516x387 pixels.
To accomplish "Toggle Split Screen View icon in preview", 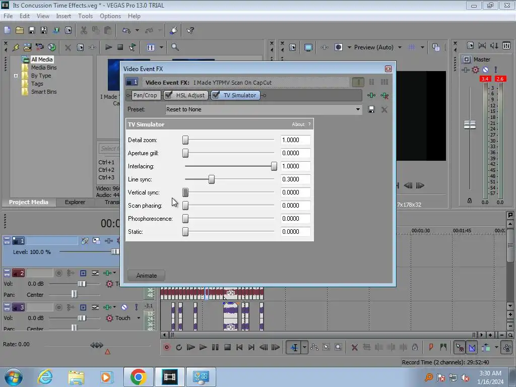I will click(339, 47).
